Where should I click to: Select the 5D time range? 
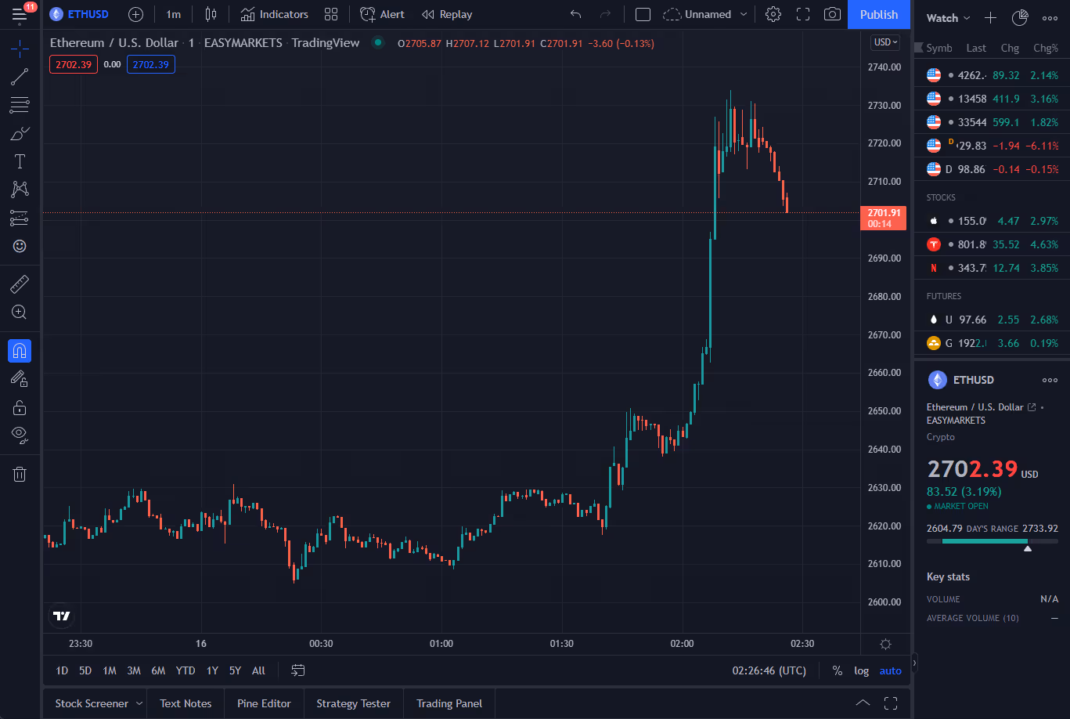click(x=85, y=670)
